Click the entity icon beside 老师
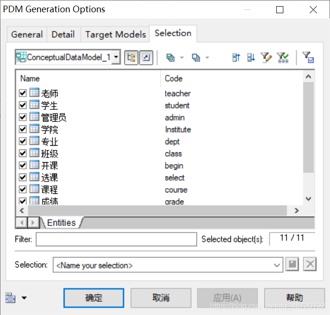 tap(34, 92)
